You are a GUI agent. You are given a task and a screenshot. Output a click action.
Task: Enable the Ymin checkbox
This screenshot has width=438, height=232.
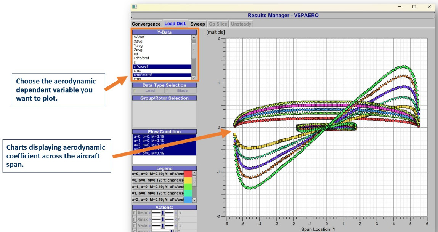pyautogui.click(x=134, y=226)
